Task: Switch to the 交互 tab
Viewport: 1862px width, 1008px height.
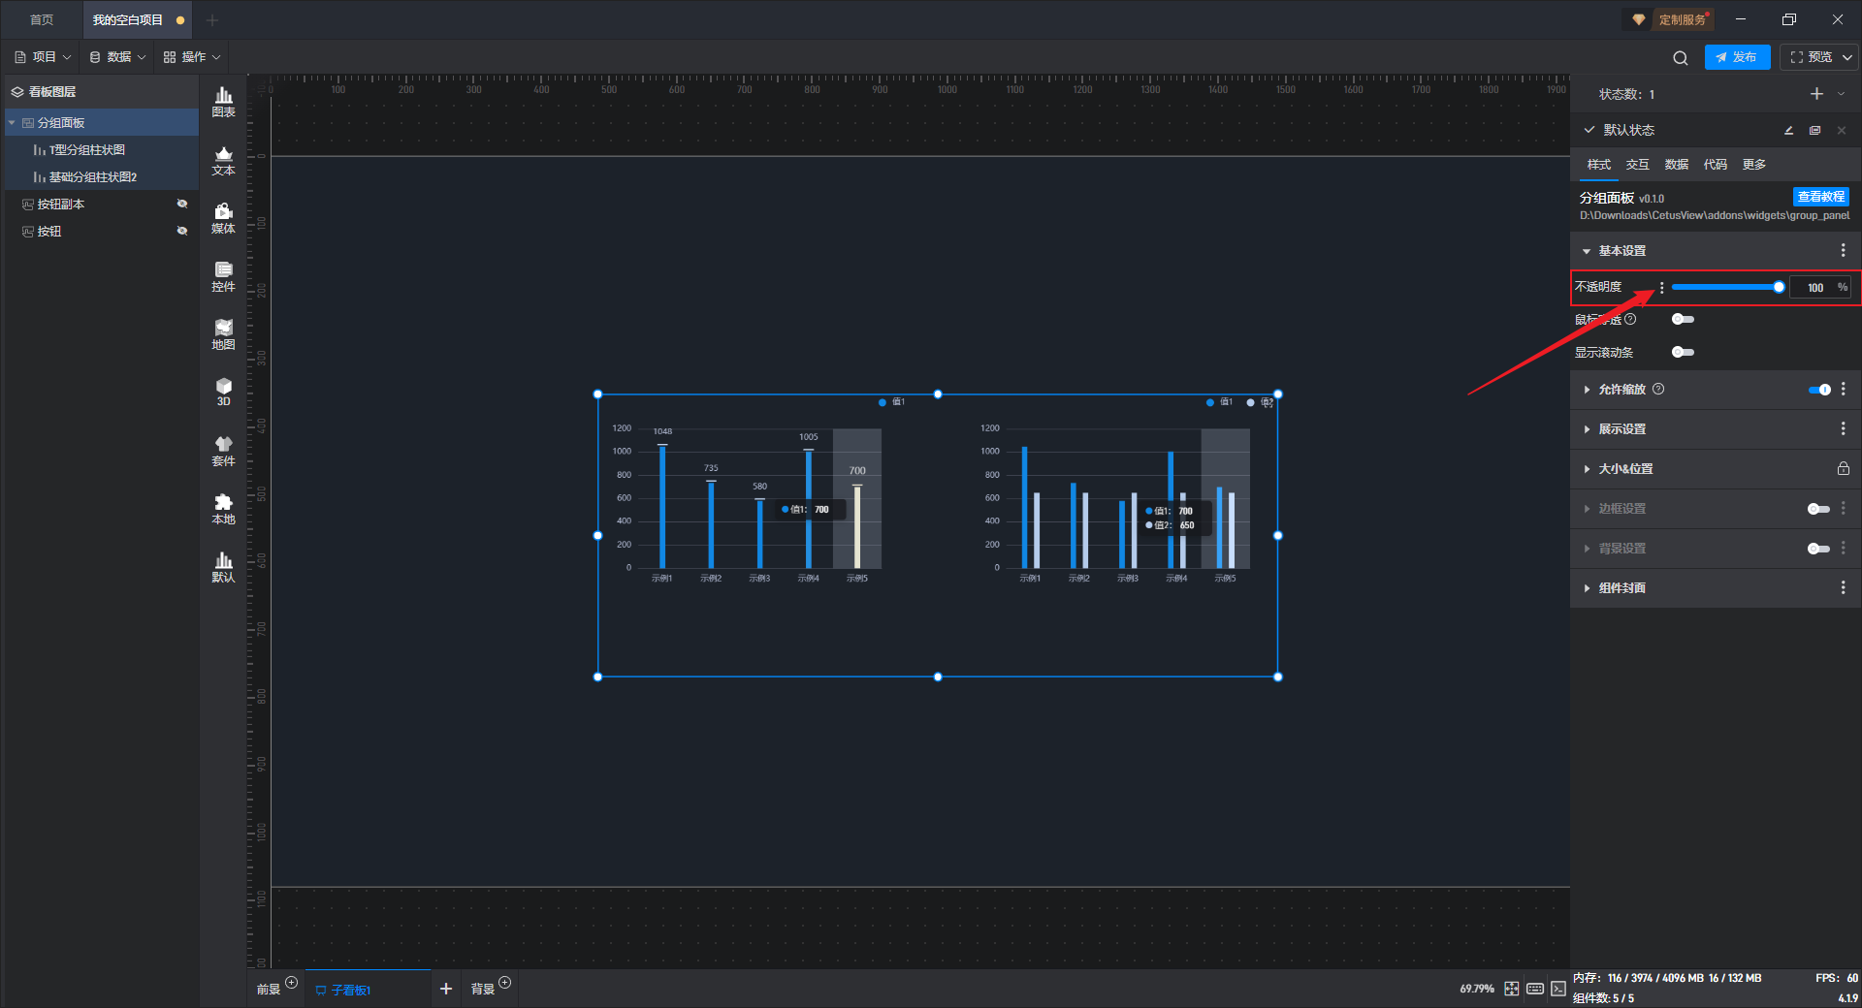Action: point(1637,165)
